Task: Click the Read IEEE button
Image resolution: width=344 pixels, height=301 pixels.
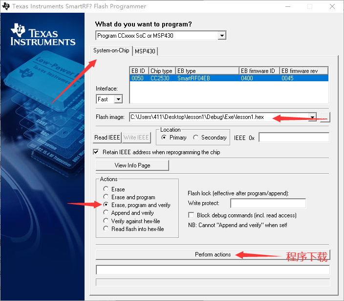Action: (107, 138)
